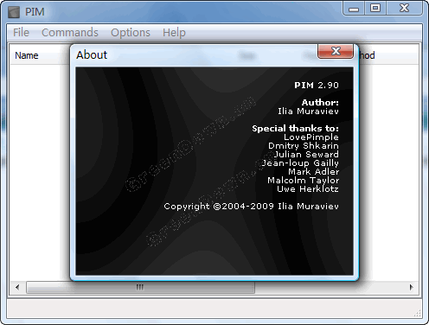Image resolution: width=429 pixels, height=325 pixels.
Task: Click the 'LovePimple' credit line
Action: click(x=311, y=137)
